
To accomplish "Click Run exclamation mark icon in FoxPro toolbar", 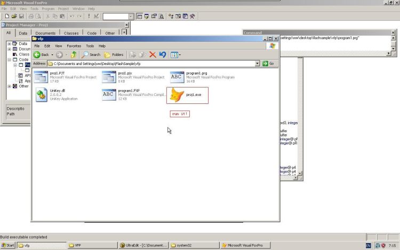I will point(89,17).
